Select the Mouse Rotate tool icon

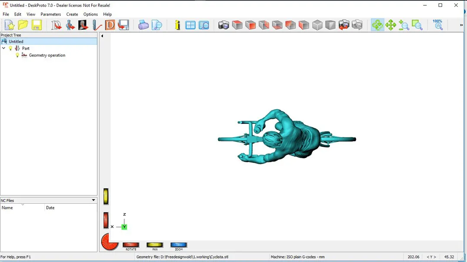click(377, 25)
